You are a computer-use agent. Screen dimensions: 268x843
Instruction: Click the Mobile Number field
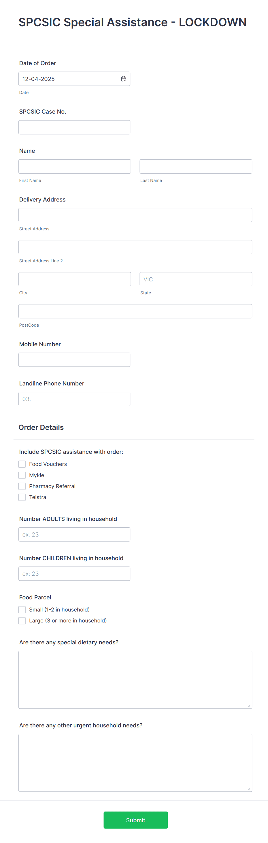(74, 359)
